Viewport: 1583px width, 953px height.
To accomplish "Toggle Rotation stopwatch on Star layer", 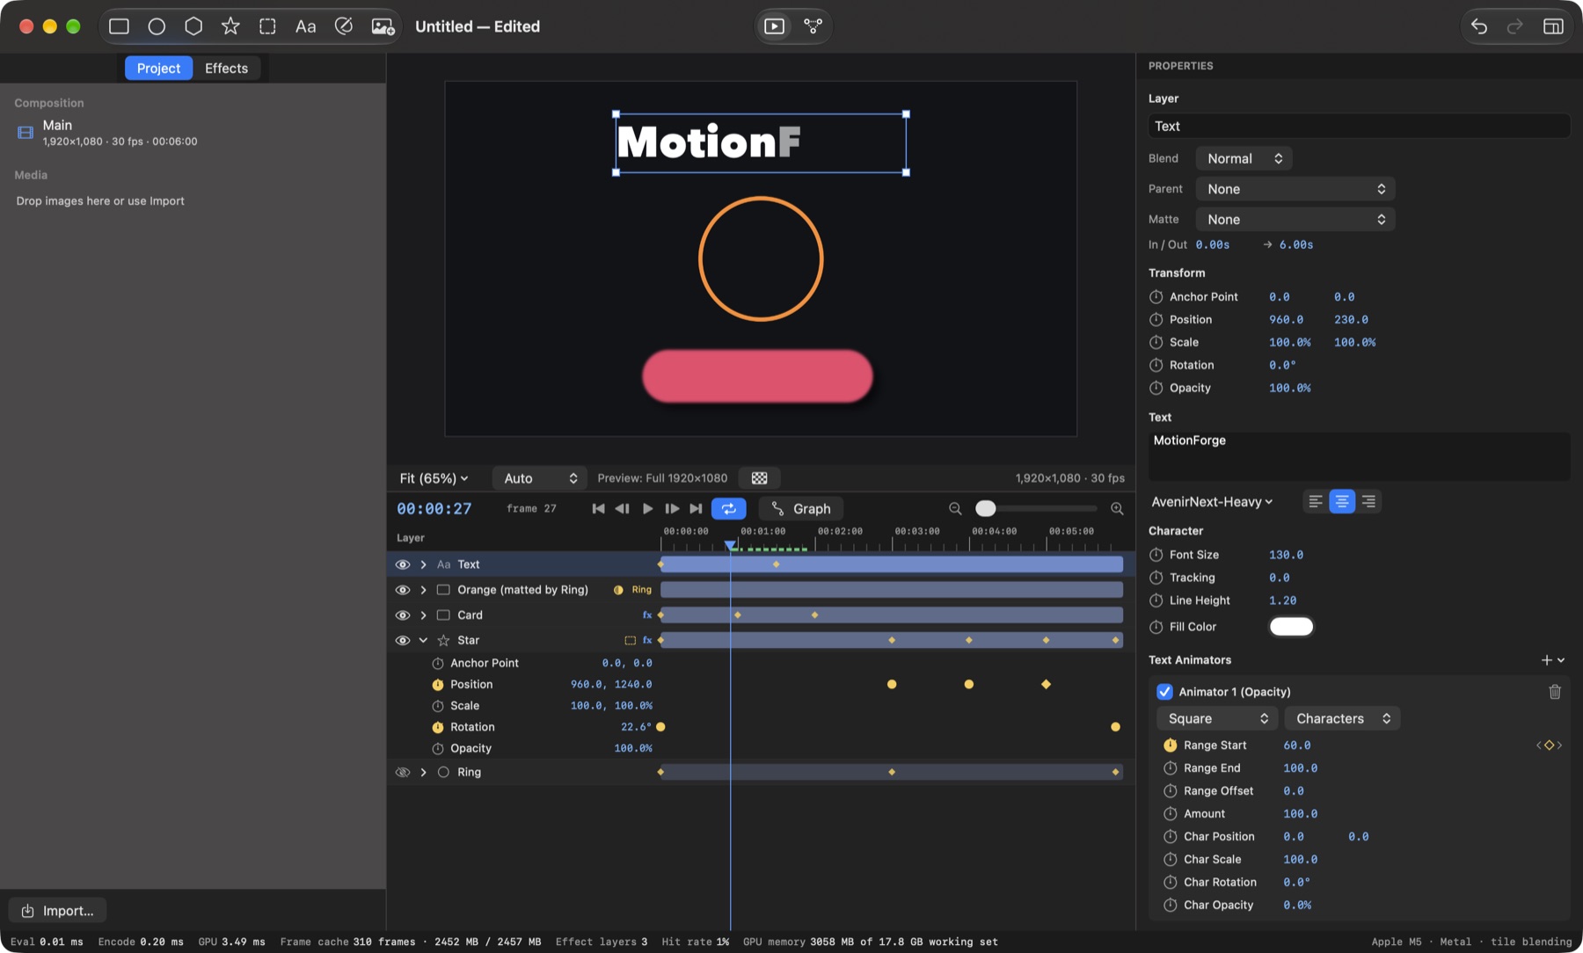I will coord(437,727).
